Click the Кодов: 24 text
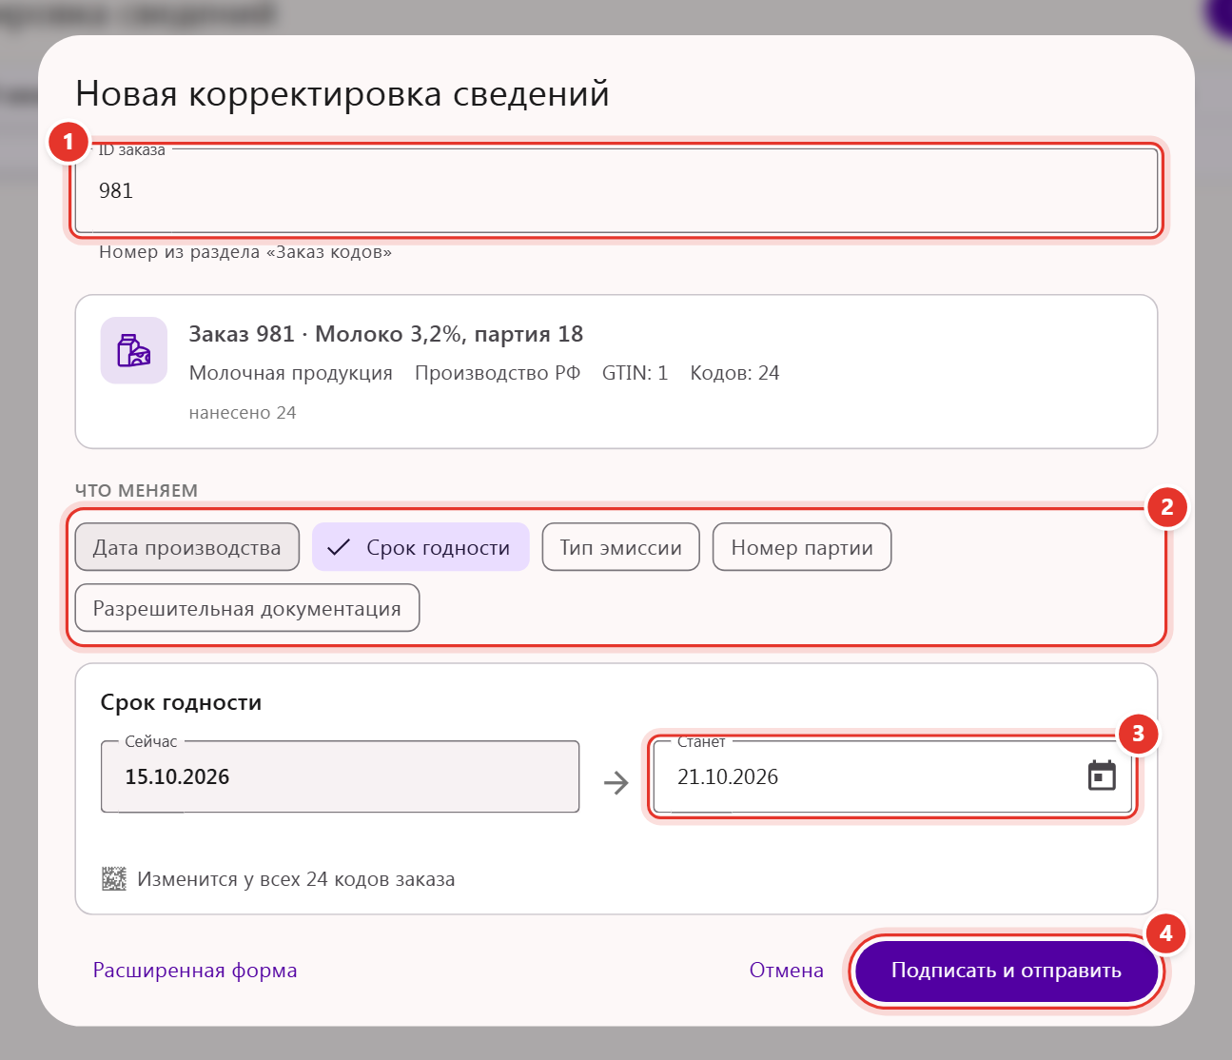 point(734,373)
